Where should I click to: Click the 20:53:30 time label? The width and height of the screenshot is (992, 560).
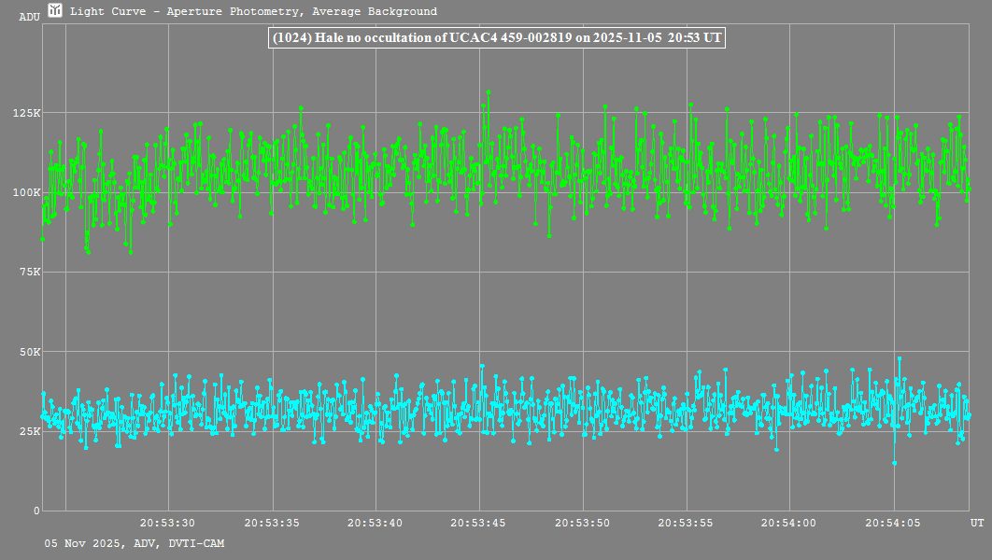tap(168, 524)
